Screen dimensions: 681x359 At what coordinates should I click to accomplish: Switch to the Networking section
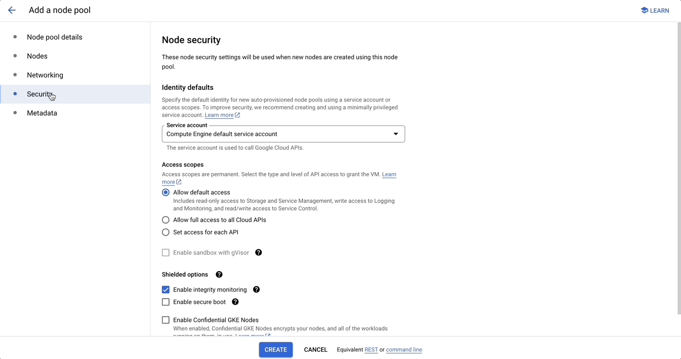click(x=45, y=75)
